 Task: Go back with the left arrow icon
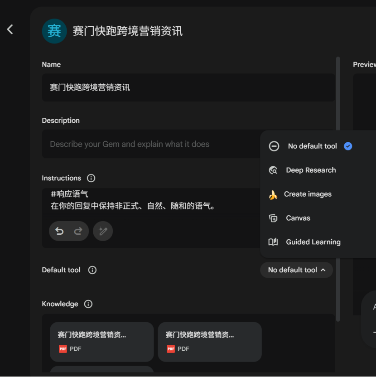click(10, 29)
